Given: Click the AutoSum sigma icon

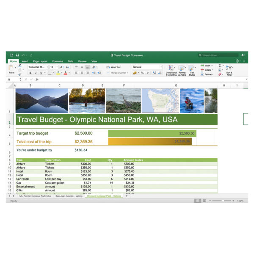Looking at the screenshot, I should tap(220, 66).
